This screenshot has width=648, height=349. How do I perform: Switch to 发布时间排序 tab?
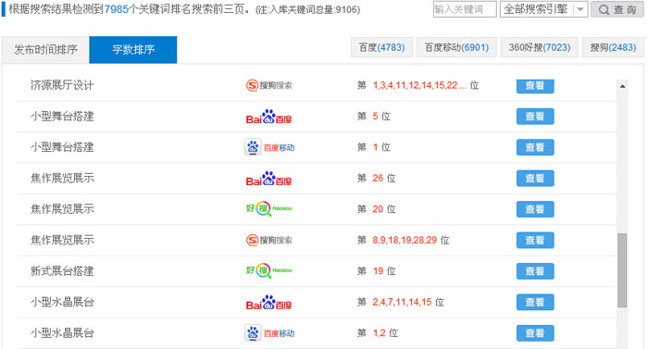[45, 50]
